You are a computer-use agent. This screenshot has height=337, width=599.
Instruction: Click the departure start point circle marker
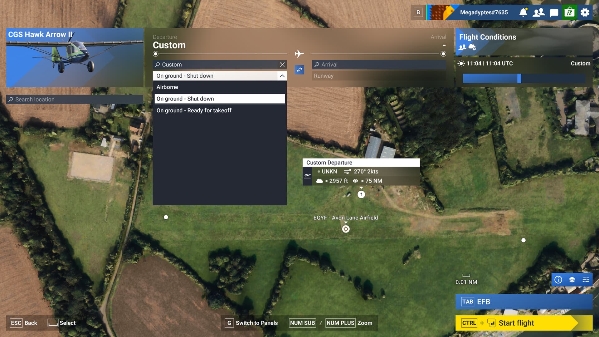click(155, 54)
